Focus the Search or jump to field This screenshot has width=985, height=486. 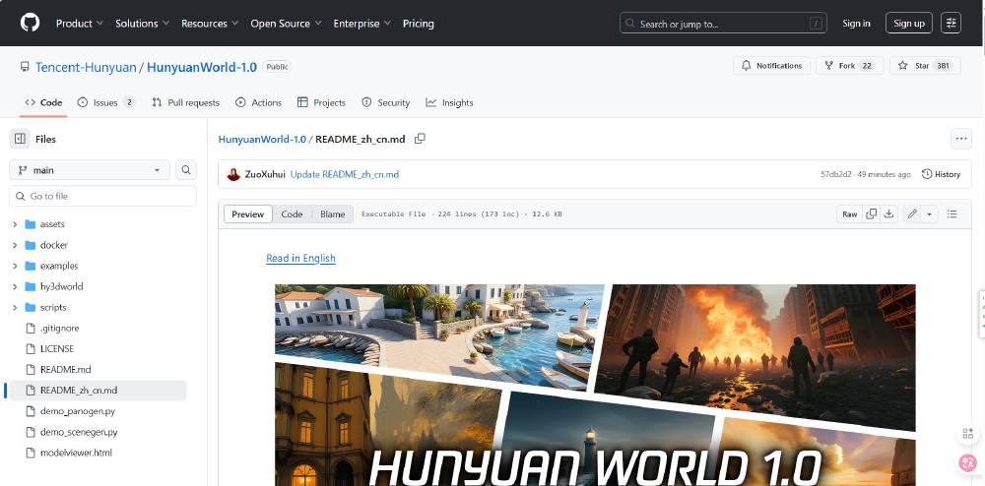[x=723, y=24]
